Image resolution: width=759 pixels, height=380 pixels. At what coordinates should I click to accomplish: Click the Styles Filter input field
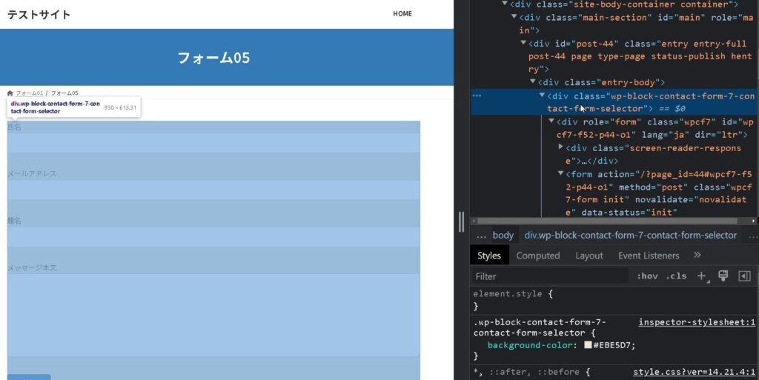548,276
